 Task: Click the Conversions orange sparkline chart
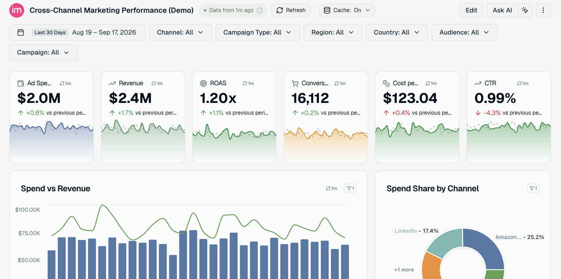point(326,144)
